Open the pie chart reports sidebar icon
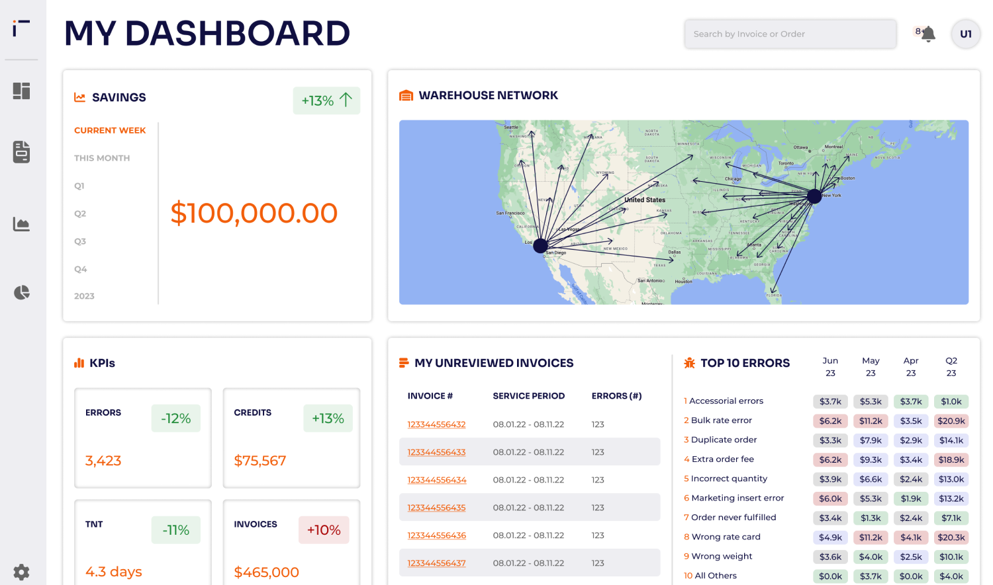The image size is (993, 585). click(x=21, y=292)
